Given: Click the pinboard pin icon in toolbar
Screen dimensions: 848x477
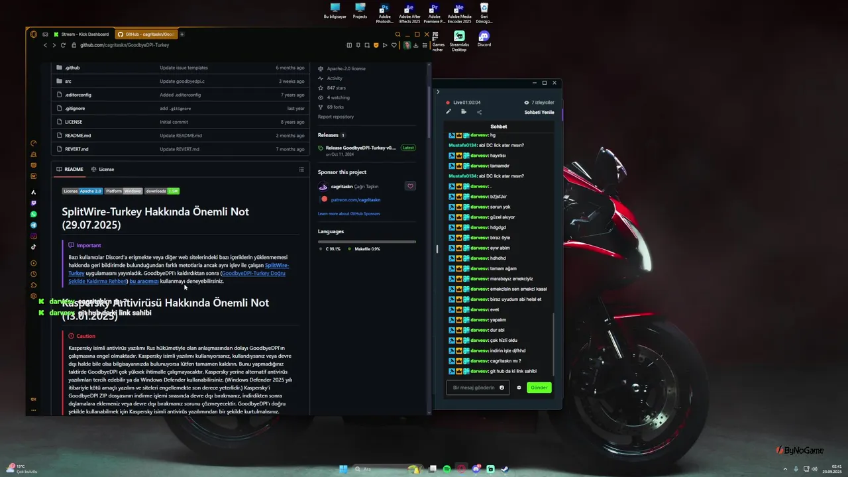Looking at the screenshot, I should point(358,45).
